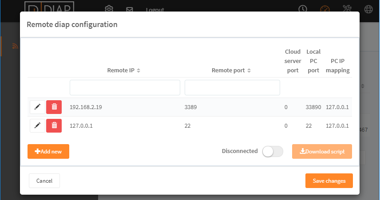Edit the 192.168.2.19 entry with pencil icon
Viewport: 380px width, 200px height.
37,107
